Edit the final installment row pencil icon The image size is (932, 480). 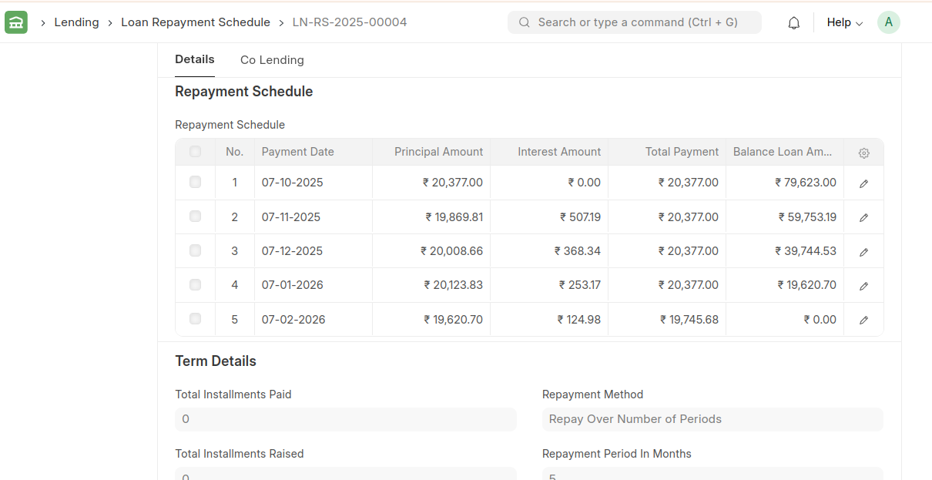[x=863, y=320]
